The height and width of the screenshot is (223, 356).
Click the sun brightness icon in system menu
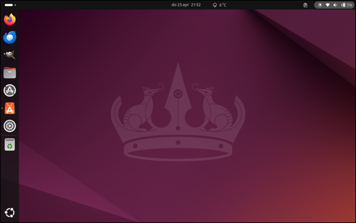tap(320, 5)
